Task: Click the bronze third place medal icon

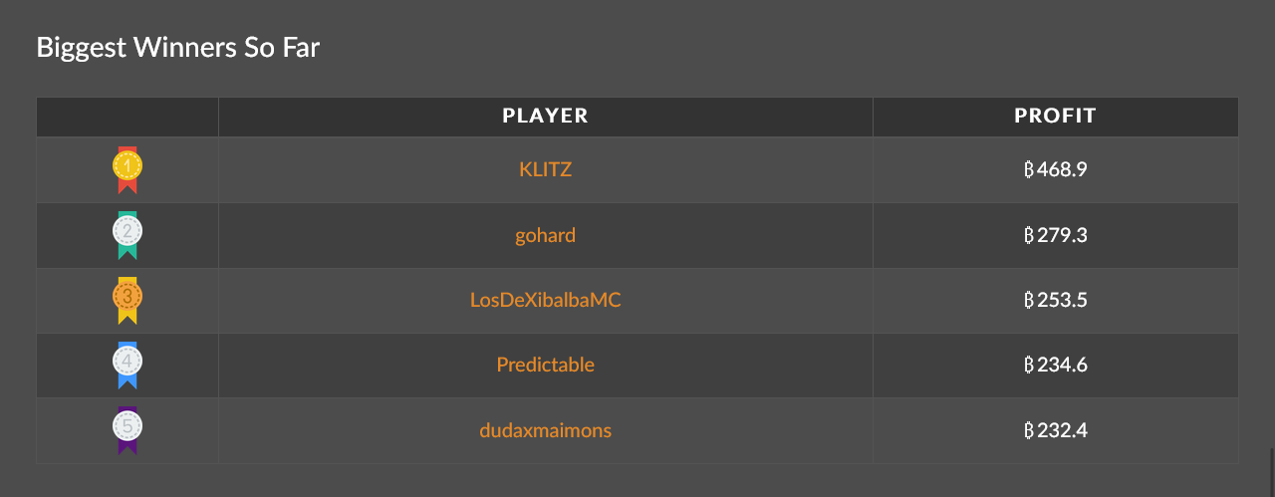Action: point(127,301)
